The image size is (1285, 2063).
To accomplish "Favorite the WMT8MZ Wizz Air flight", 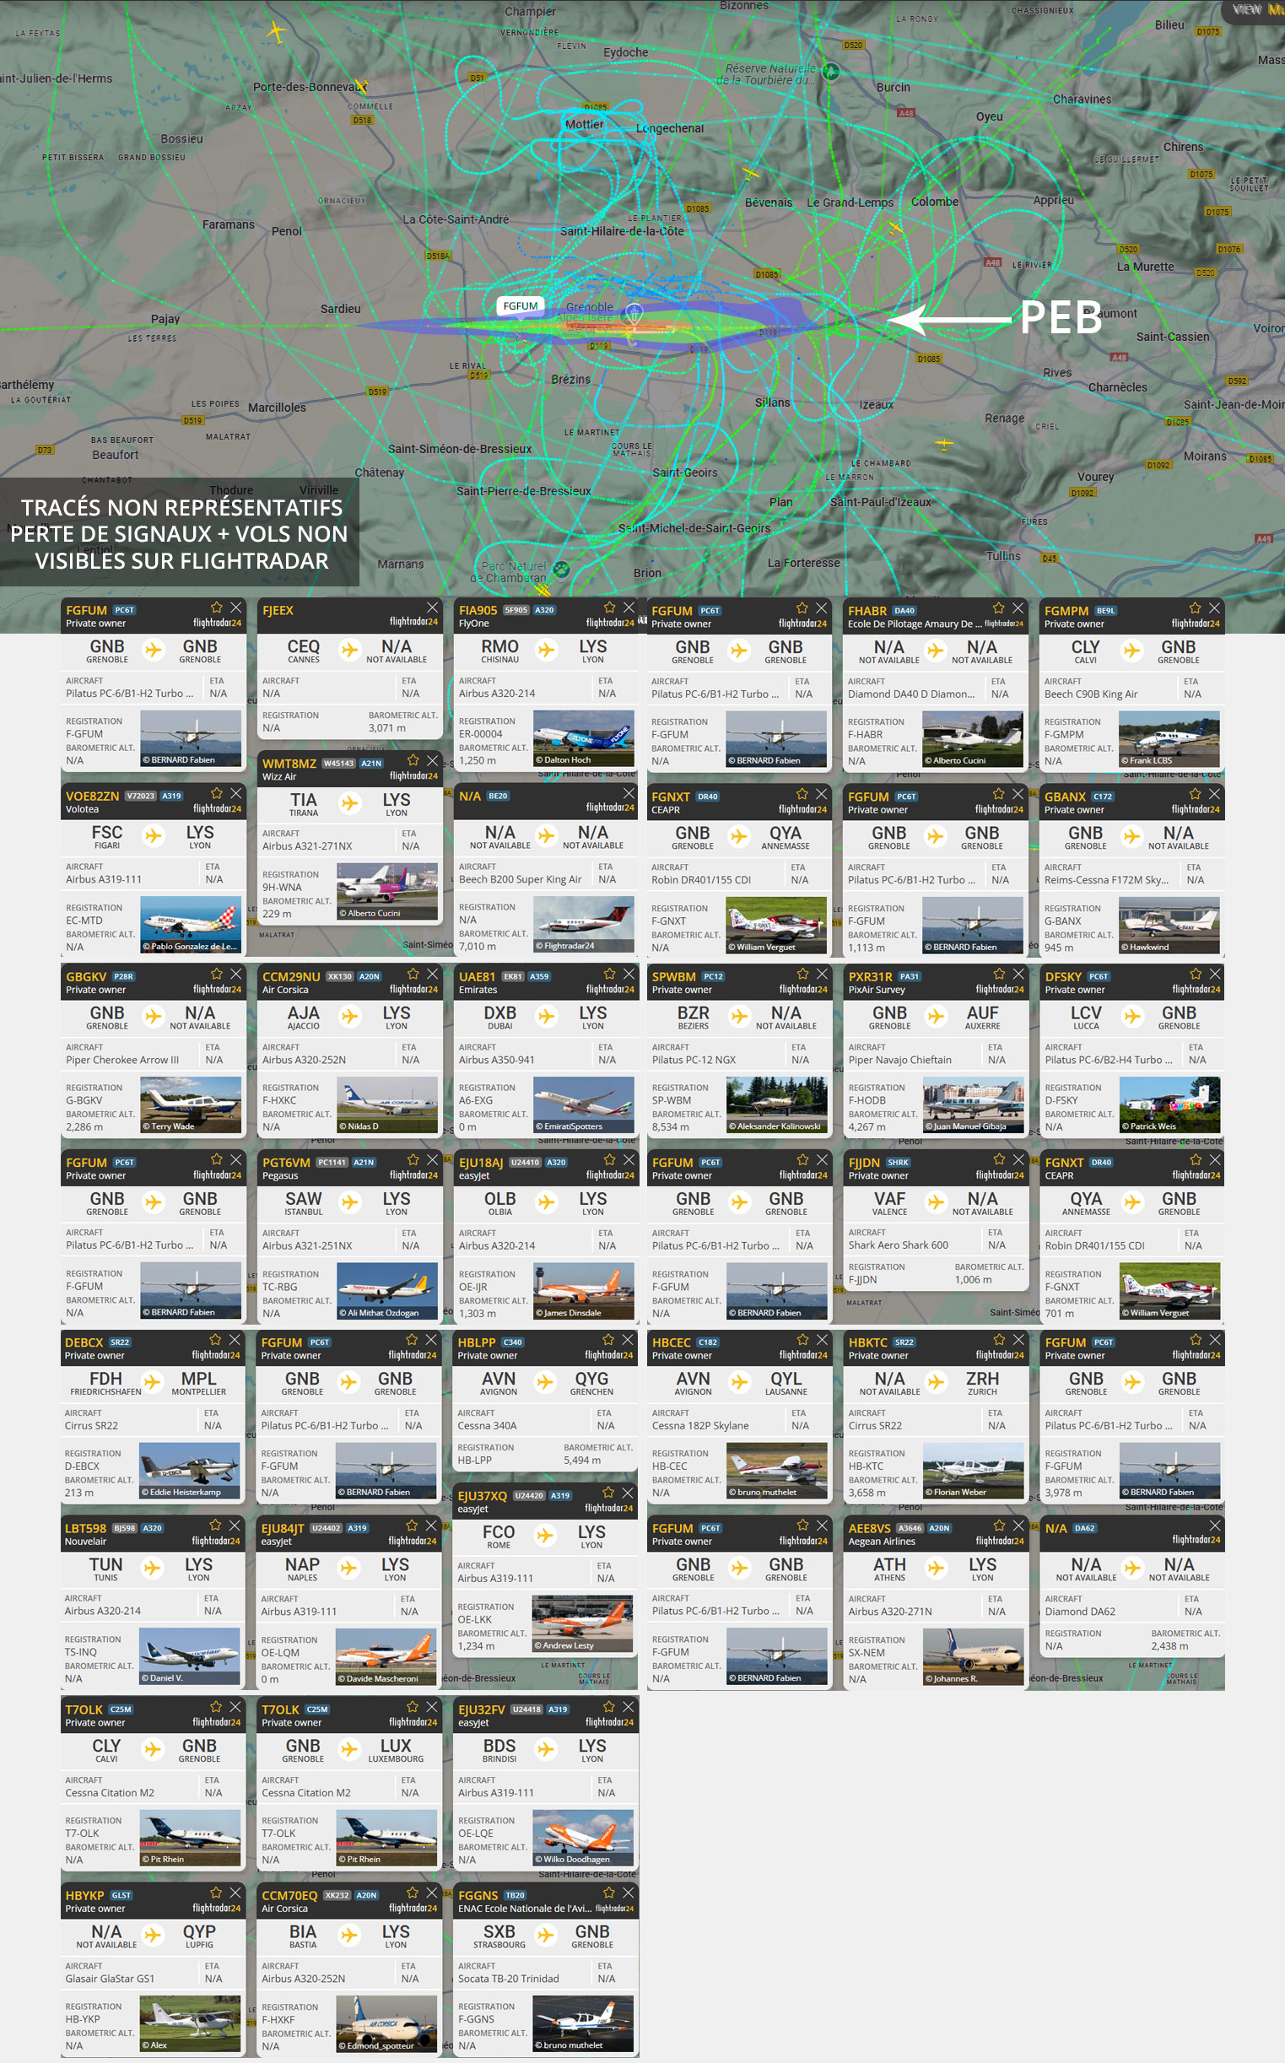I will pos(413,760).
